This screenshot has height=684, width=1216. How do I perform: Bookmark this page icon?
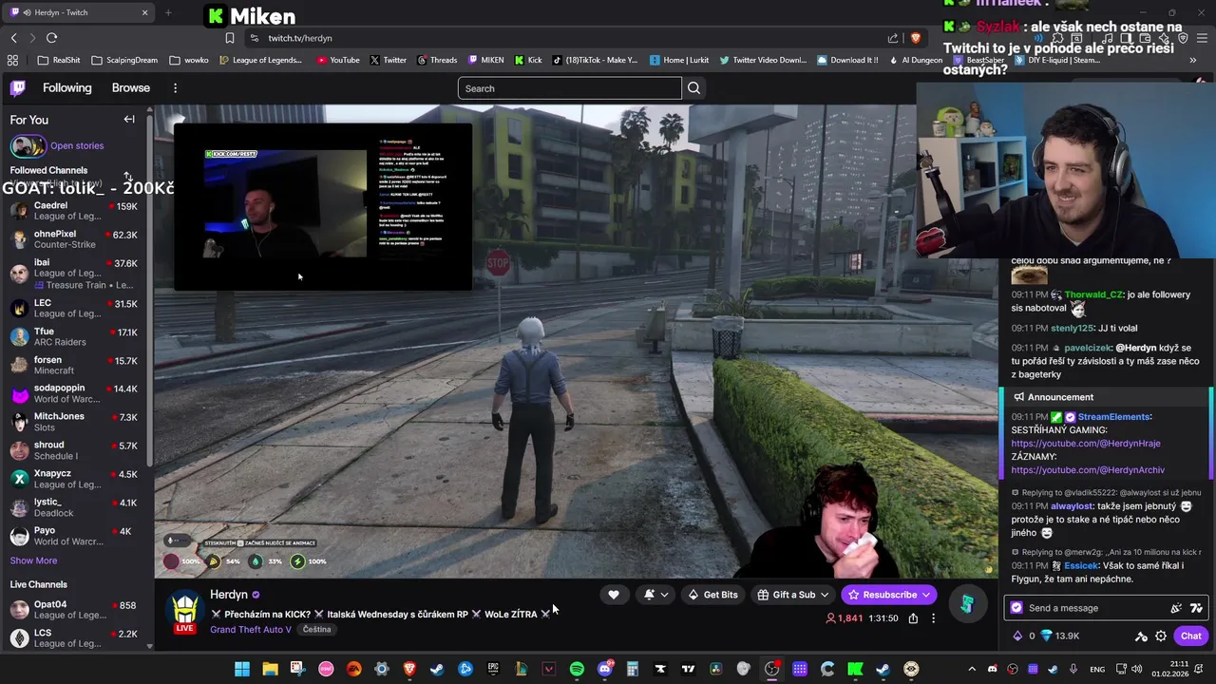coord(230,38)
